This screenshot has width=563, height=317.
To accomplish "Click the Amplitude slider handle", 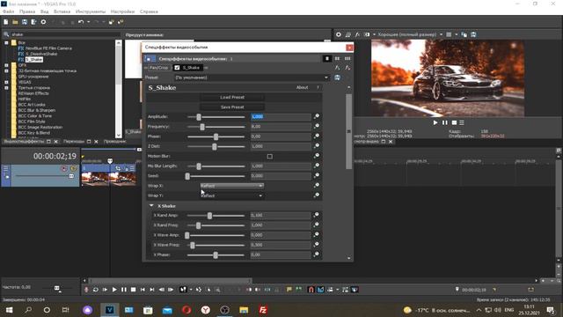I will pos(199,117).
